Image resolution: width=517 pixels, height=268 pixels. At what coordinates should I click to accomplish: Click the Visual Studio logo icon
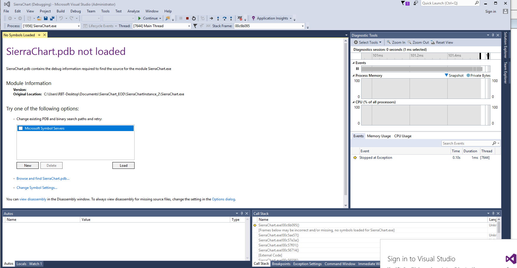(7, 4)
